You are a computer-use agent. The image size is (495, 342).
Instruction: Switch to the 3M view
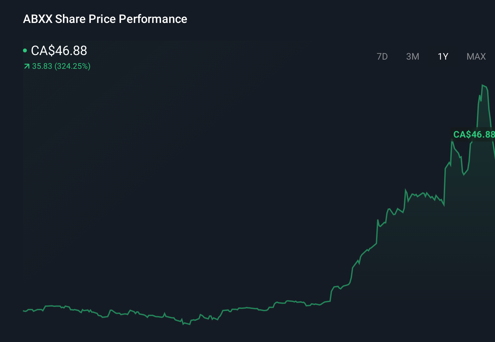[412, 56]
